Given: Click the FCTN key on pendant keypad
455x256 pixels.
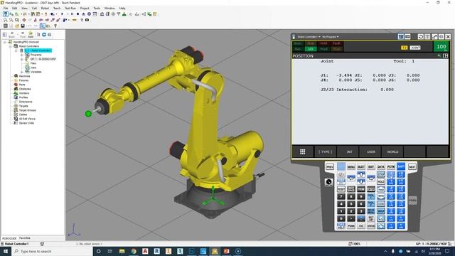Looking at the screenshot, I should 391,167.
